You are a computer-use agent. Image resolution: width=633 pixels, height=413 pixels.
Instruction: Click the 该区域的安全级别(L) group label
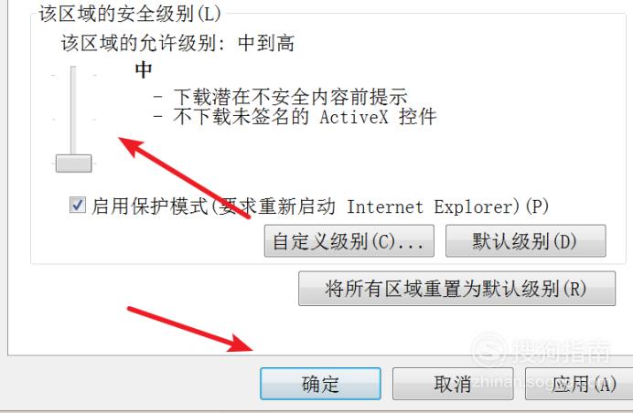click(x=130, y=14)
